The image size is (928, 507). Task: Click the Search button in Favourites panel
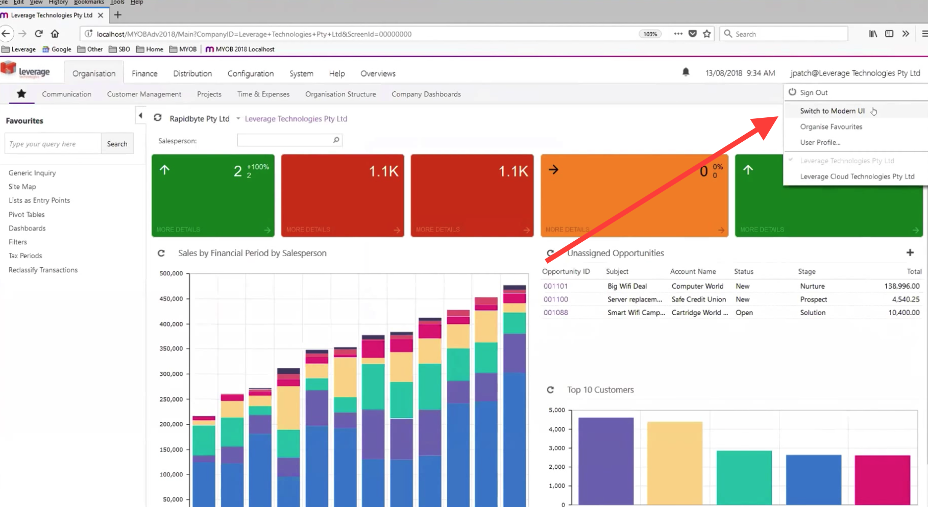117,144
